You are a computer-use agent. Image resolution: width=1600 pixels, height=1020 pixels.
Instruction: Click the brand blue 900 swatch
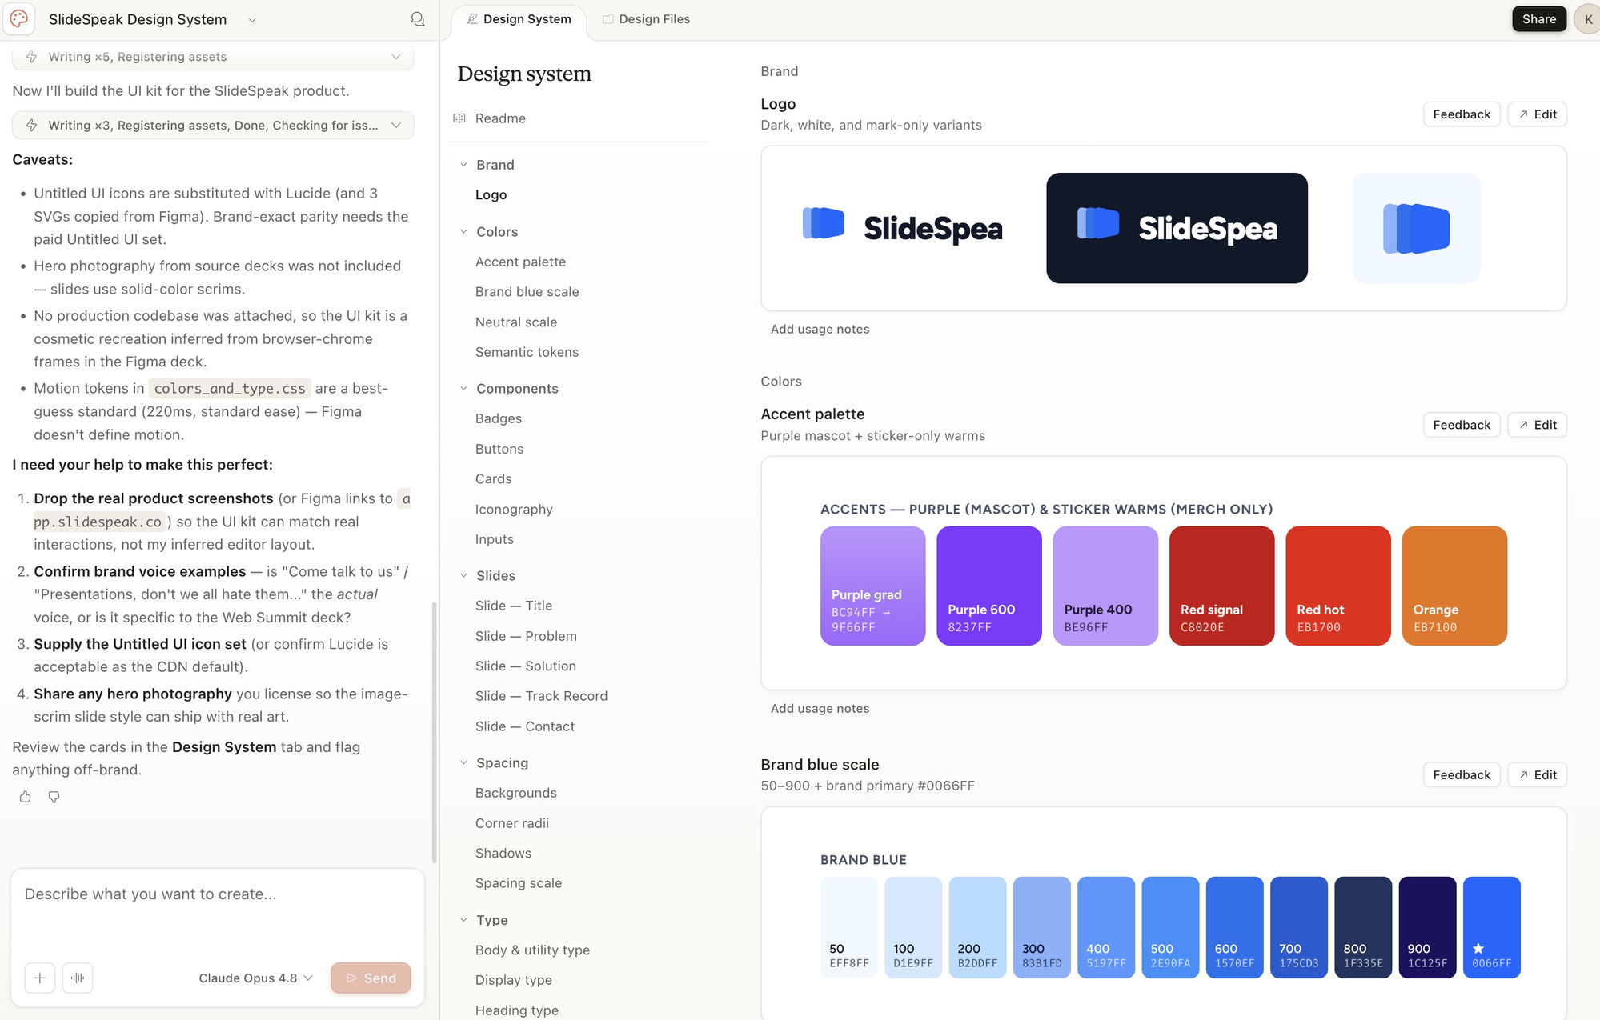pos(1427,927)
